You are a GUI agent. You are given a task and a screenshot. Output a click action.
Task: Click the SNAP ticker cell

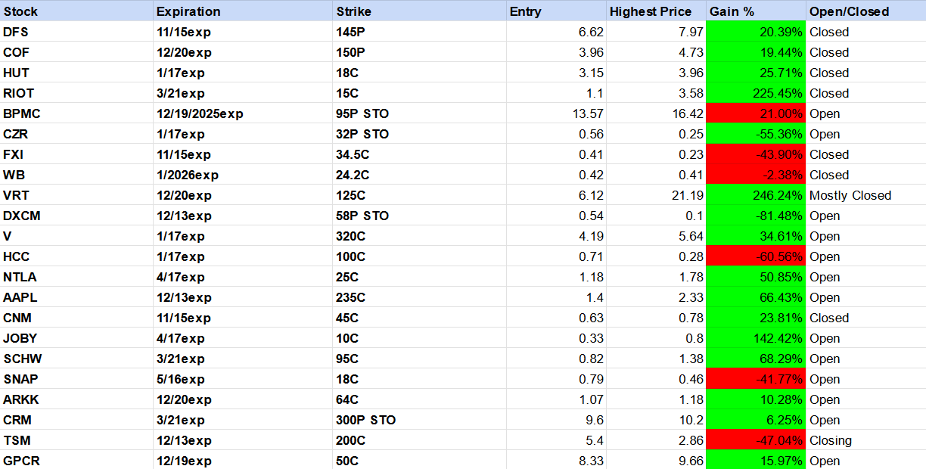click(76, 379)
